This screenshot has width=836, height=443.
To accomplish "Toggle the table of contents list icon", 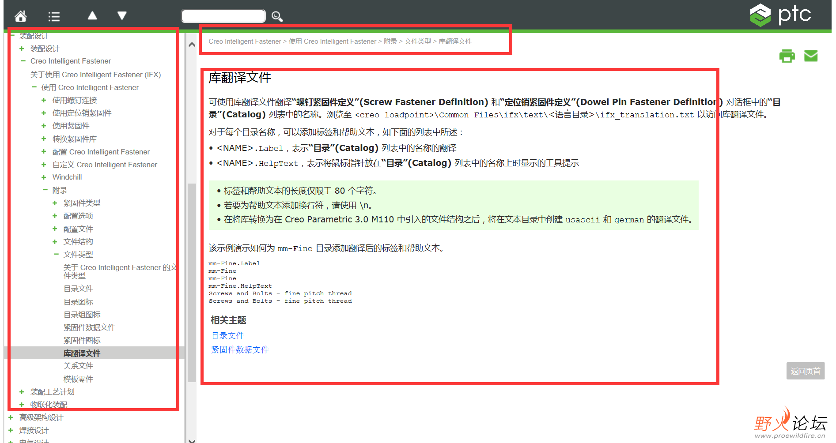I will pos(54,17).
